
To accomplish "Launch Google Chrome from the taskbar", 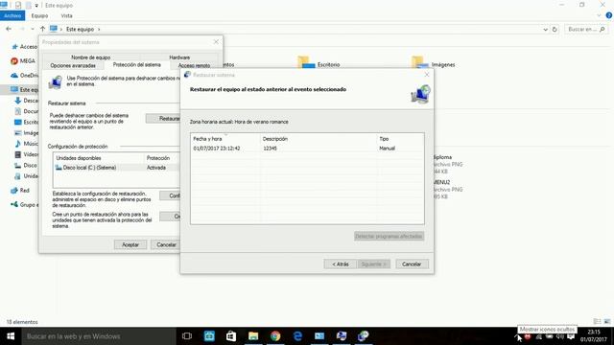I will [x=275, y=336].
